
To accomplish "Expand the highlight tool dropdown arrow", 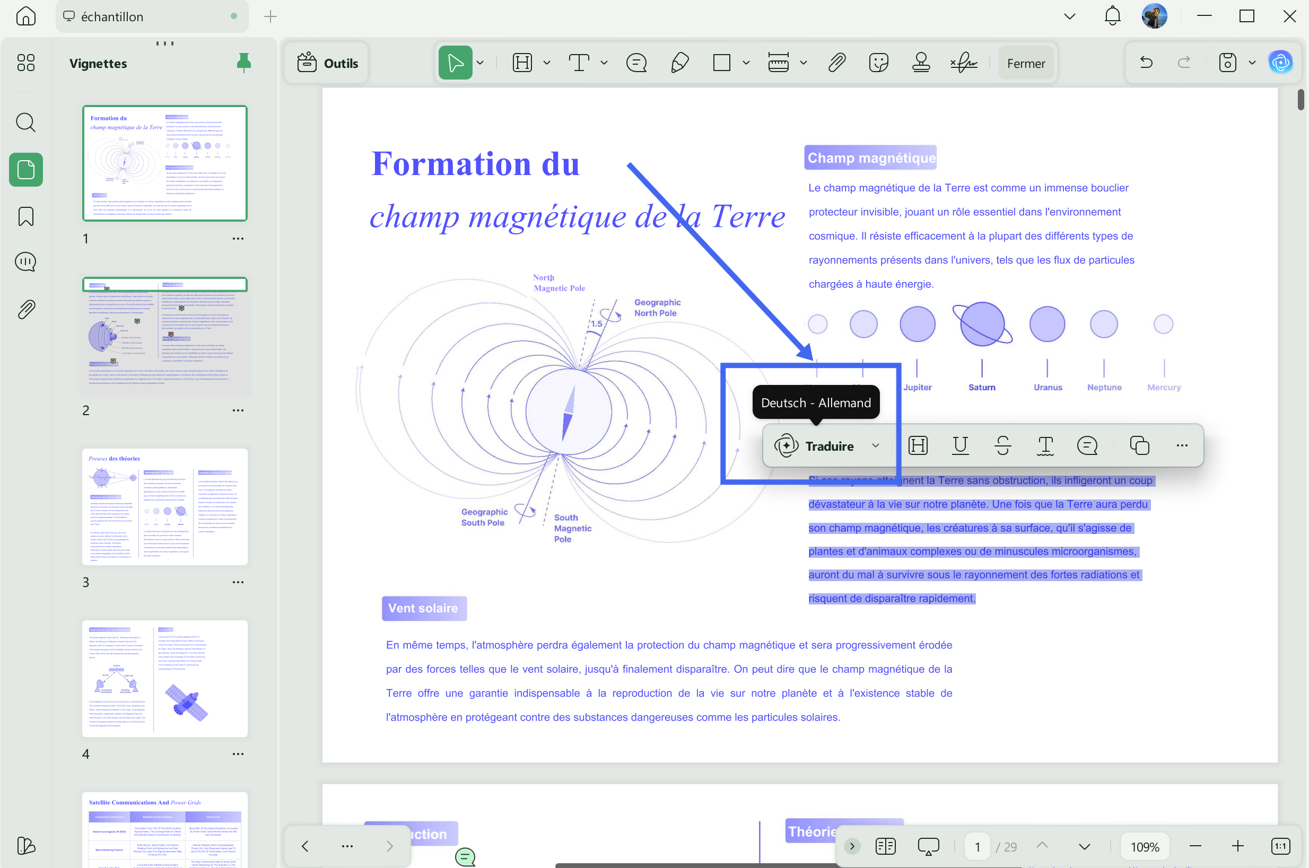I will (x=546, y=63).
